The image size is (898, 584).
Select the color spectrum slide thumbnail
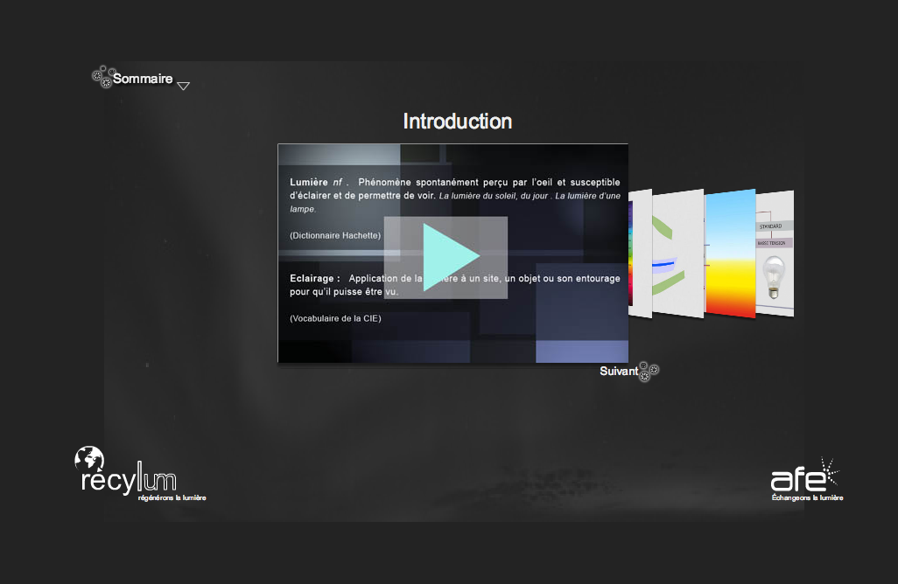pos(640,254)
